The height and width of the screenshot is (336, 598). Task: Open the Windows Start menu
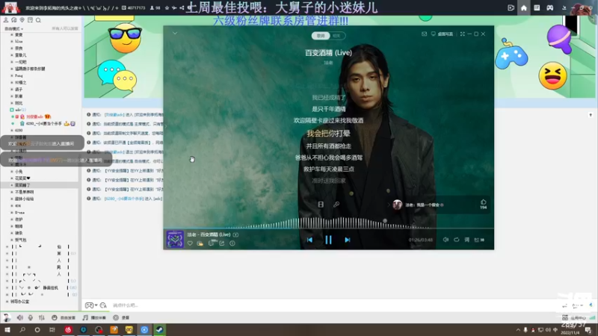point(7,329)
